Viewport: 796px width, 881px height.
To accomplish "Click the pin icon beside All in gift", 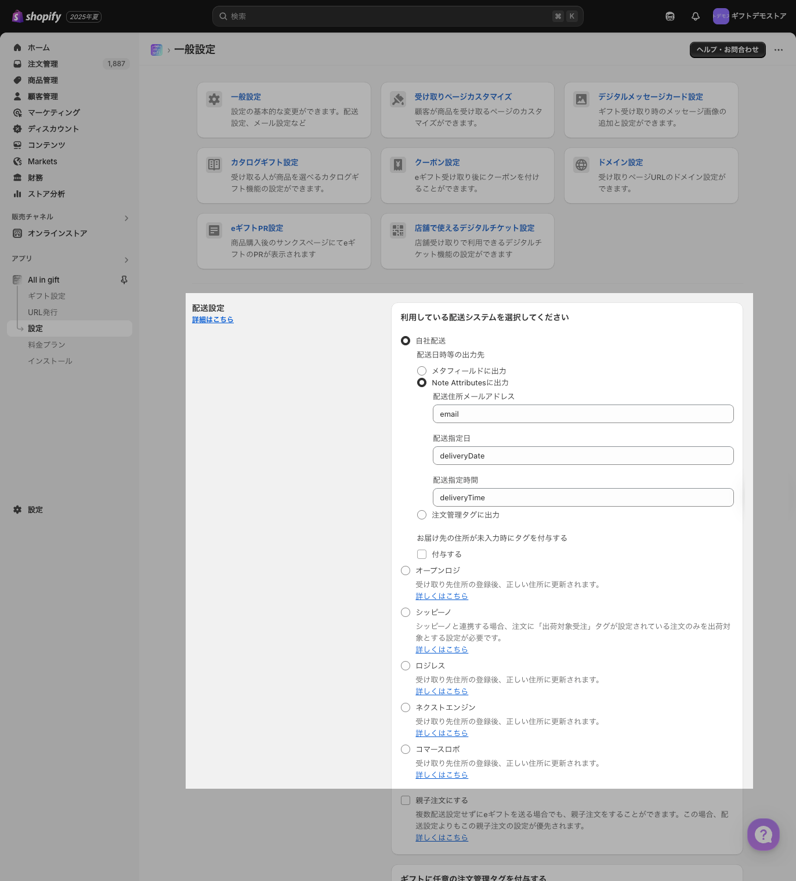I will coord(124,280).
